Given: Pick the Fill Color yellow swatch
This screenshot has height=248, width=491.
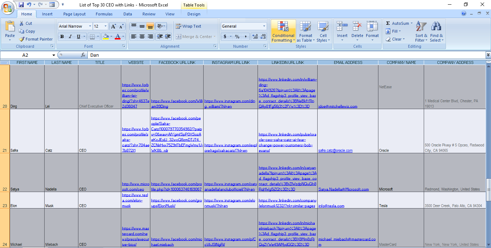Looking at the screenshot, I should (105, 37).
